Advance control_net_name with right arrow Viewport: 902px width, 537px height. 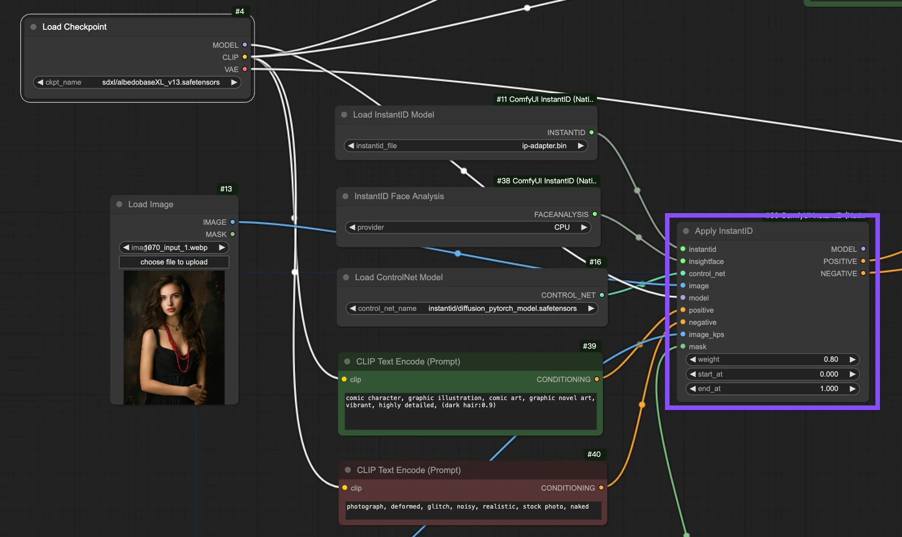point(591,309)
